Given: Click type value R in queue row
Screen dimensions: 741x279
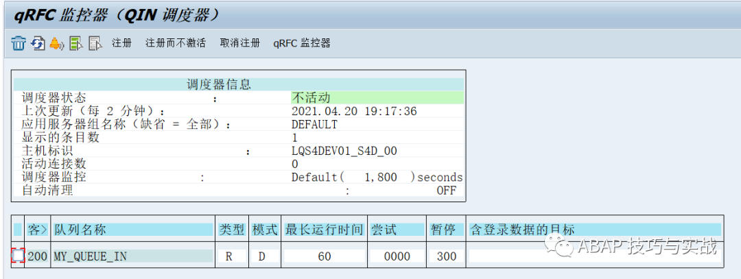Looking at the screenshot, I should click(x=229, y=256).
